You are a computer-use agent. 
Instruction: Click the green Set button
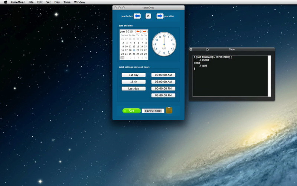tap(131, 111)
